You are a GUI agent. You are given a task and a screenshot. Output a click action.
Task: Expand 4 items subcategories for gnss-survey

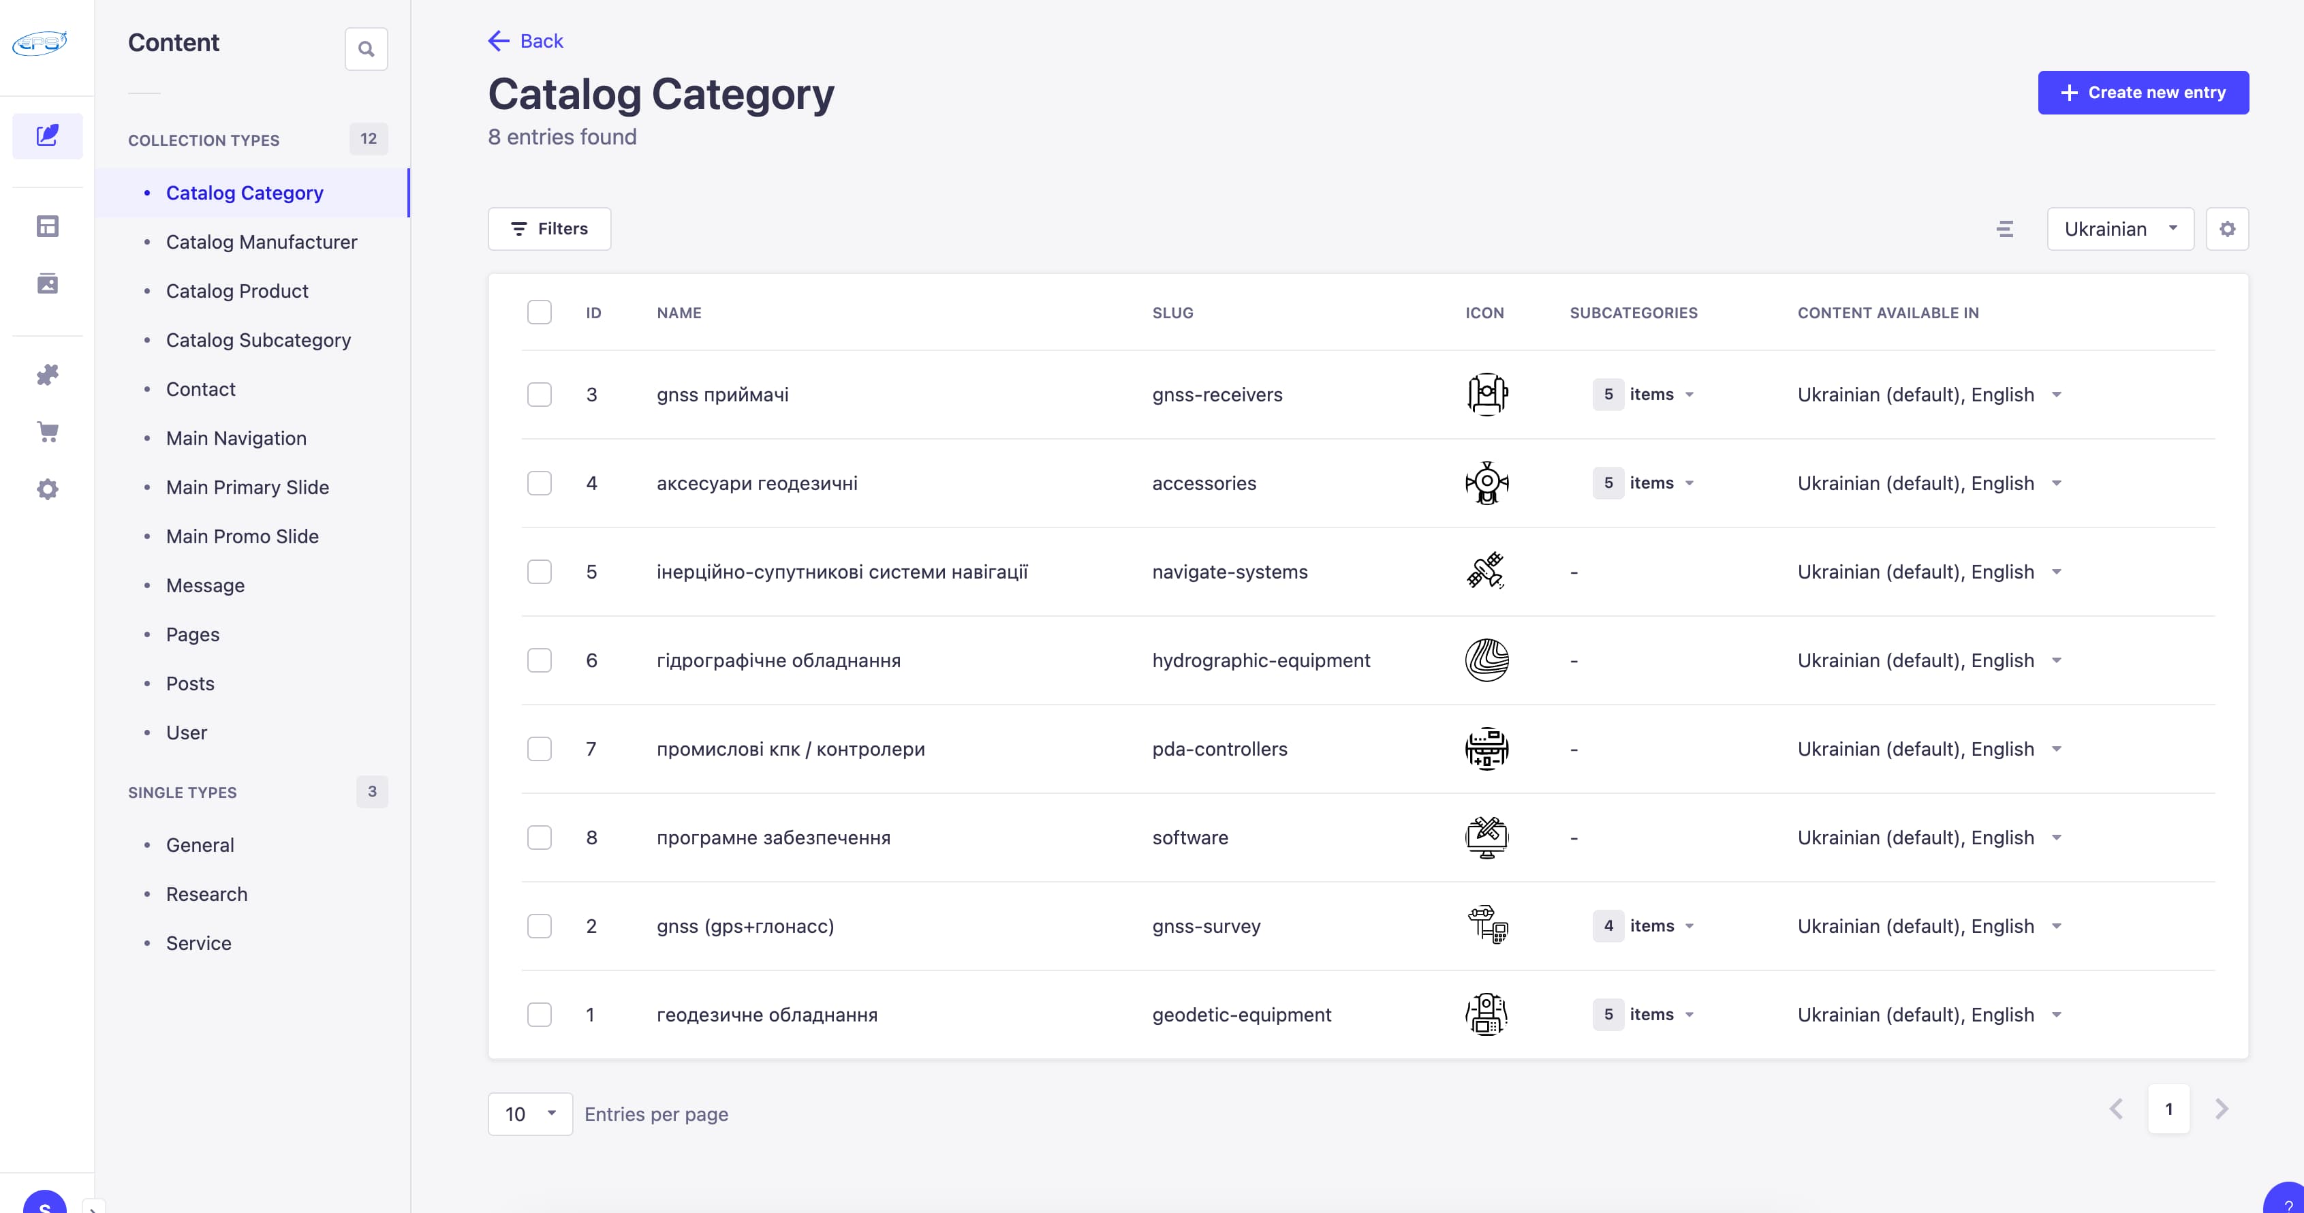tap(1644, 926)
